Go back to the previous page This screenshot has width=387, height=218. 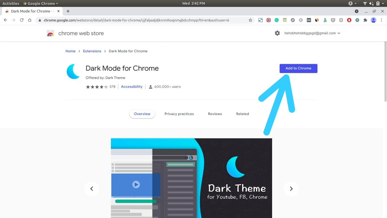pyautogui.click(x=5, y=20)
